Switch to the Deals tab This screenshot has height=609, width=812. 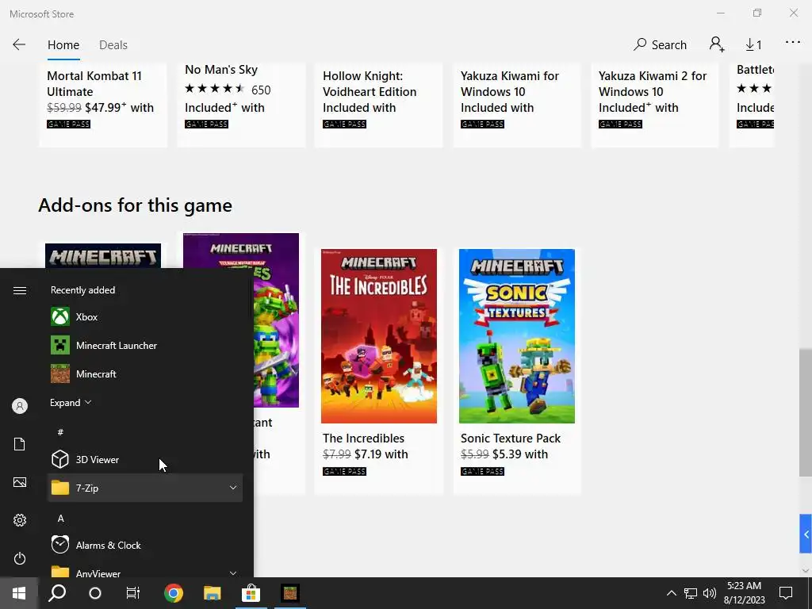click(113, 45)
